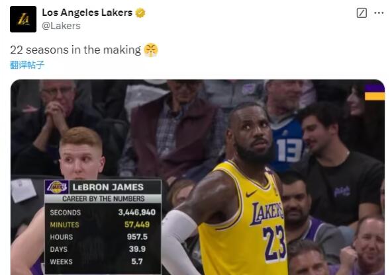The image size is (390, 275).
Task: Click the highlighted MINUTES value 57,449
Action: 137,225
